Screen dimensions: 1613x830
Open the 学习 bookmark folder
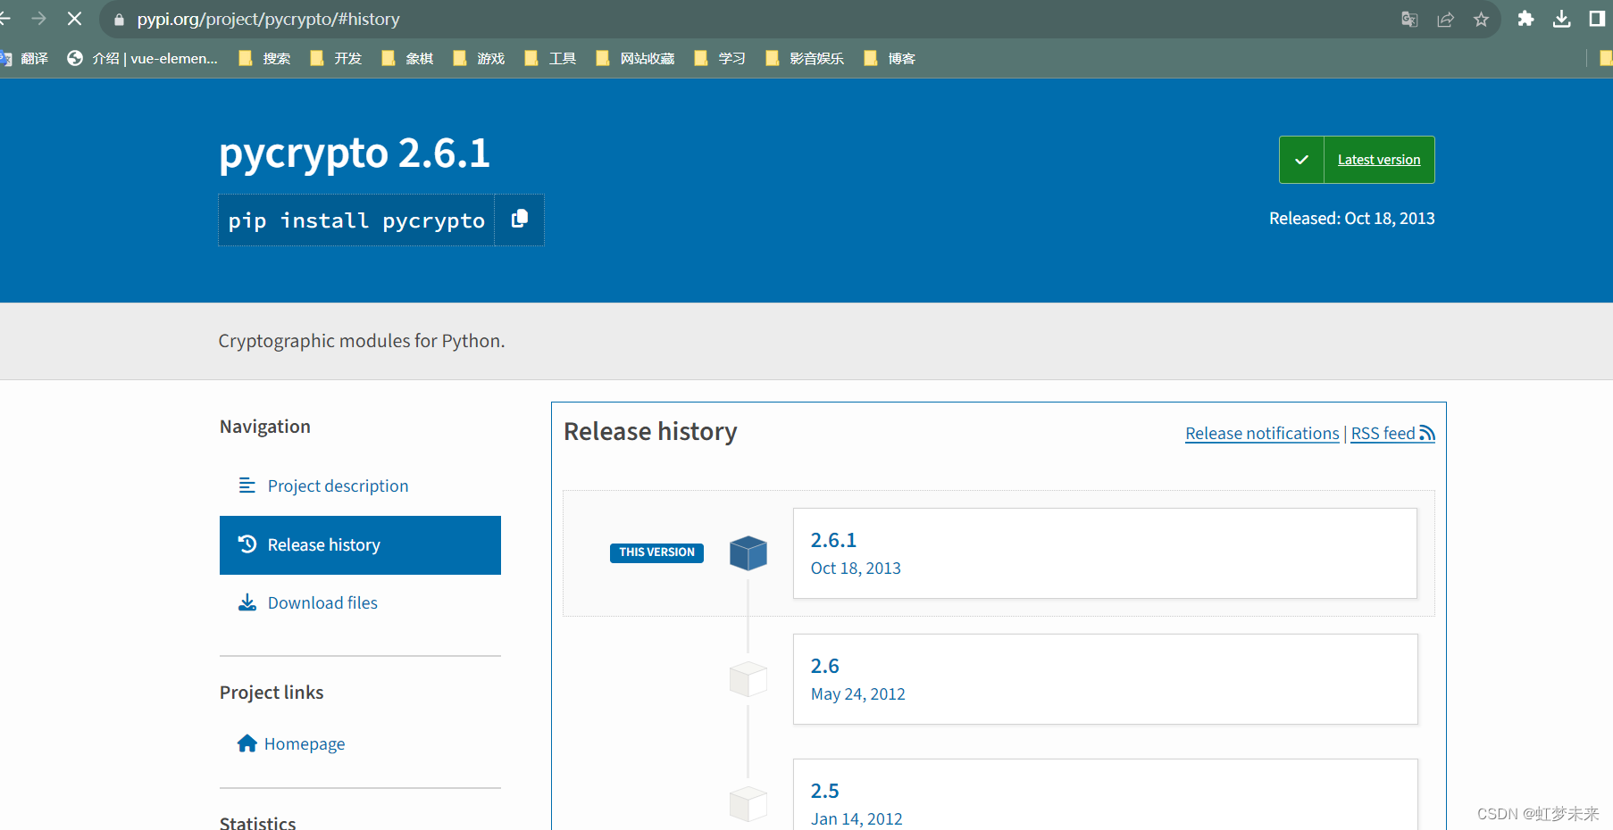pyautogui.click(x=720, y=59)
